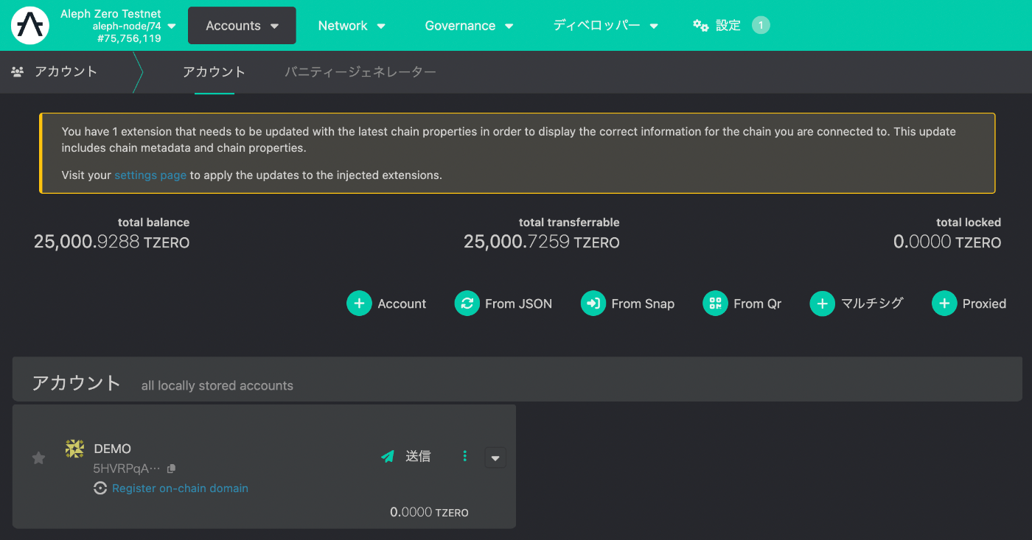Viewport: 1032px width, 540px height.
Task: Click the plus icon for マルチシグ
Action: click(822, 304)
